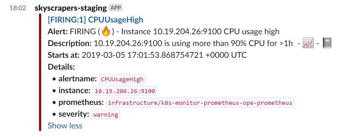
Task: Open the chart graph emoji link
Action: [308, 43]
